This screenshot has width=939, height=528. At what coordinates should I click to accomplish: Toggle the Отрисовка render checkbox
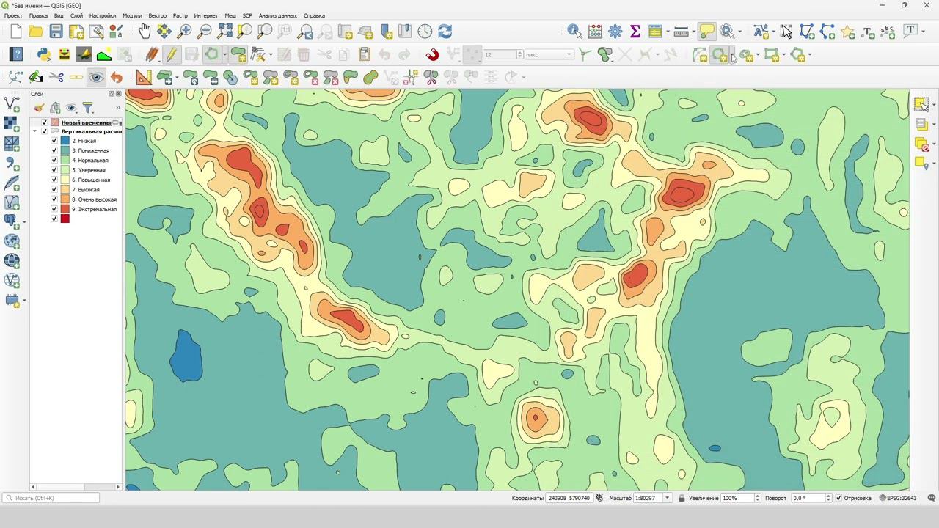(x=838, y=498)
